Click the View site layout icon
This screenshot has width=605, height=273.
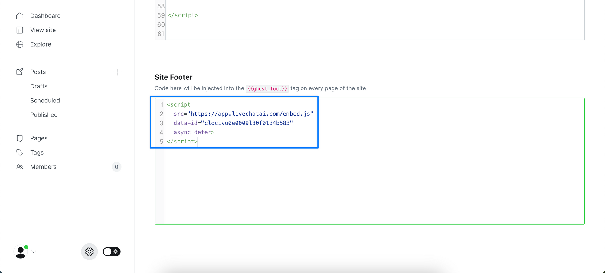pyautogui.click(x=20, y=30)
